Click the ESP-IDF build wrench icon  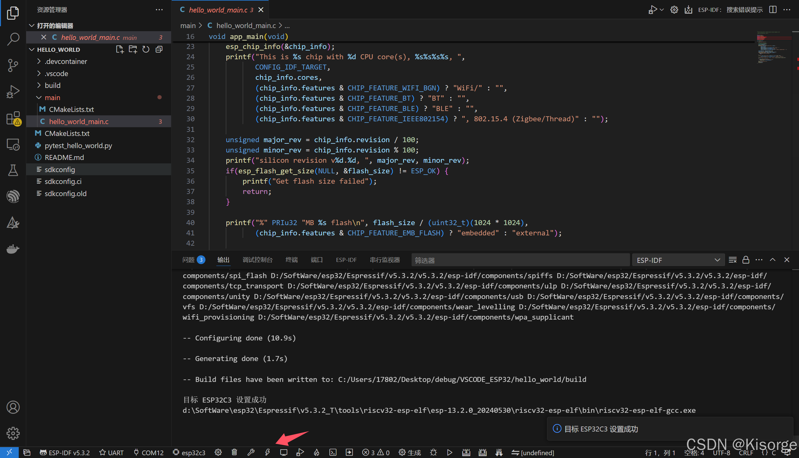(x=251, y=452)
